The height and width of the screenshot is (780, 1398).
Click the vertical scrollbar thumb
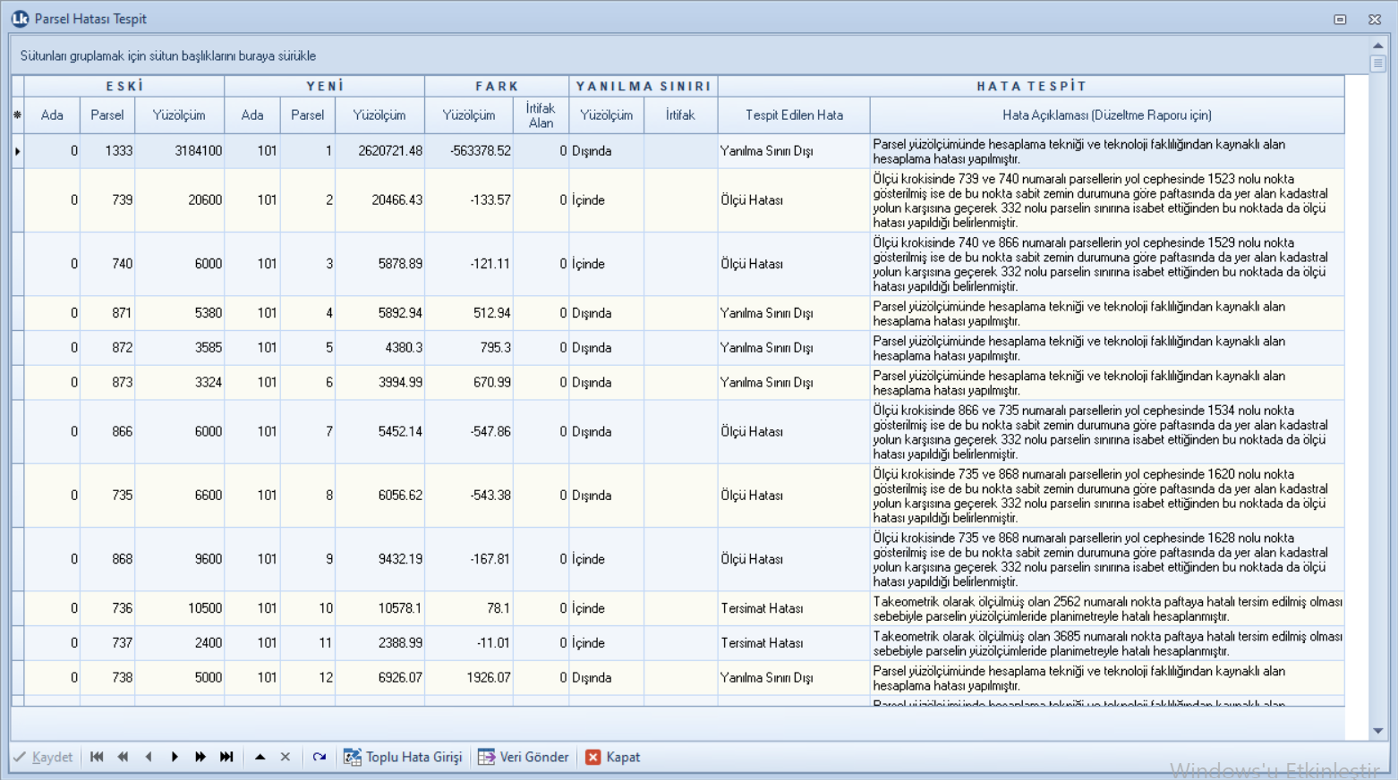point(1378,64)
